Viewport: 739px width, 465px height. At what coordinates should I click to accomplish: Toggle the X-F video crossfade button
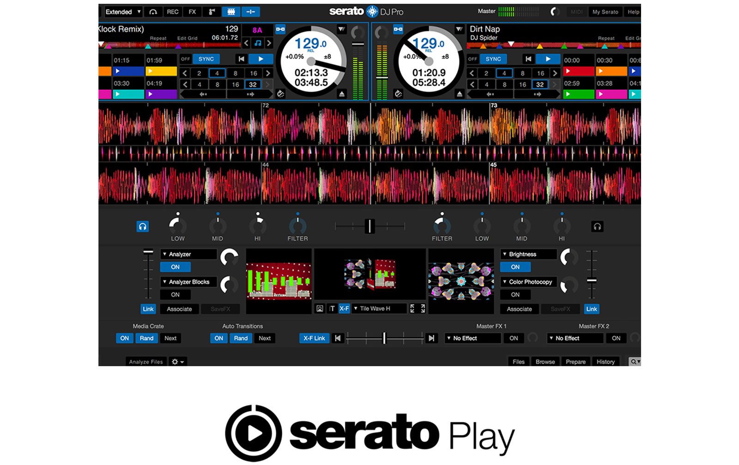(x=344, y=308)
